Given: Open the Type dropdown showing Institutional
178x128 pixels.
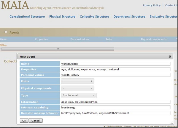Looking at the screenshot, I should click(79, 95).
